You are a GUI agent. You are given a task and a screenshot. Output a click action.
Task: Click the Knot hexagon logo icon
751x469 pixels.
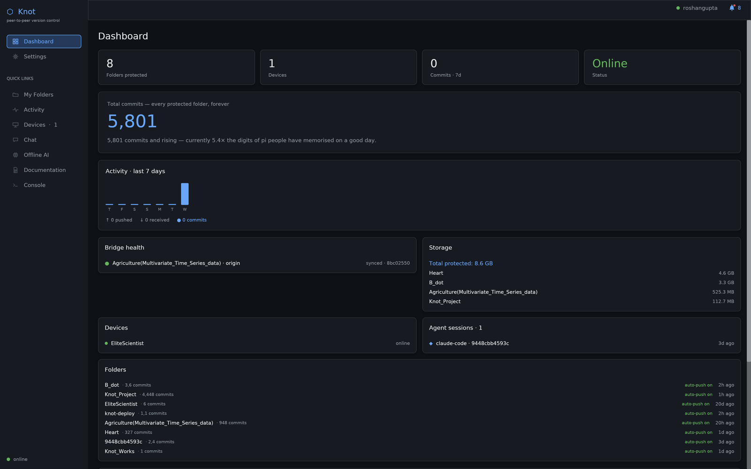[10, 12]
